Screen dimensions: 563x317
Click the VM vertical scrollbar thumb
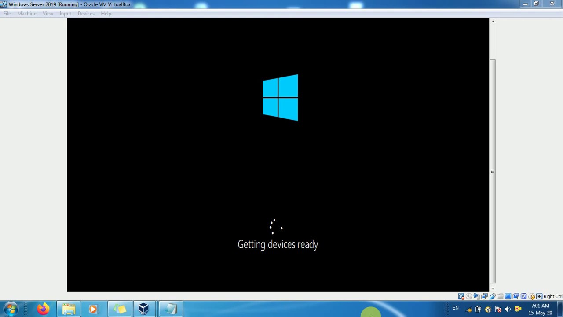point(493,171)
